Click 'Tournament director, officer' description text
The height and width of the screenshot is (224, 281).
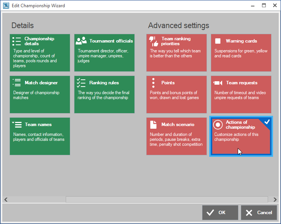coord(103,56)
